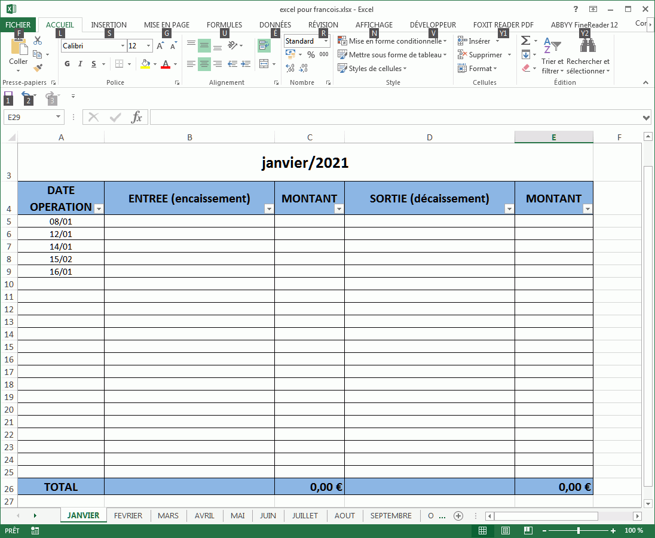Toggle bold formatting (G button)
This screenshot has width=655, height=538.
67,64
